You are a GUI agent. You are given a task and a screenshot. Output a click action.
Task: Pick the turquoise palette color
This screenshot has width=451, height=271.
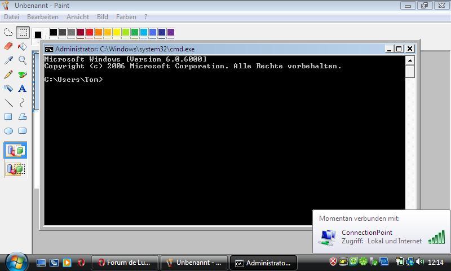pyautogui.click(x=144, y=32)
